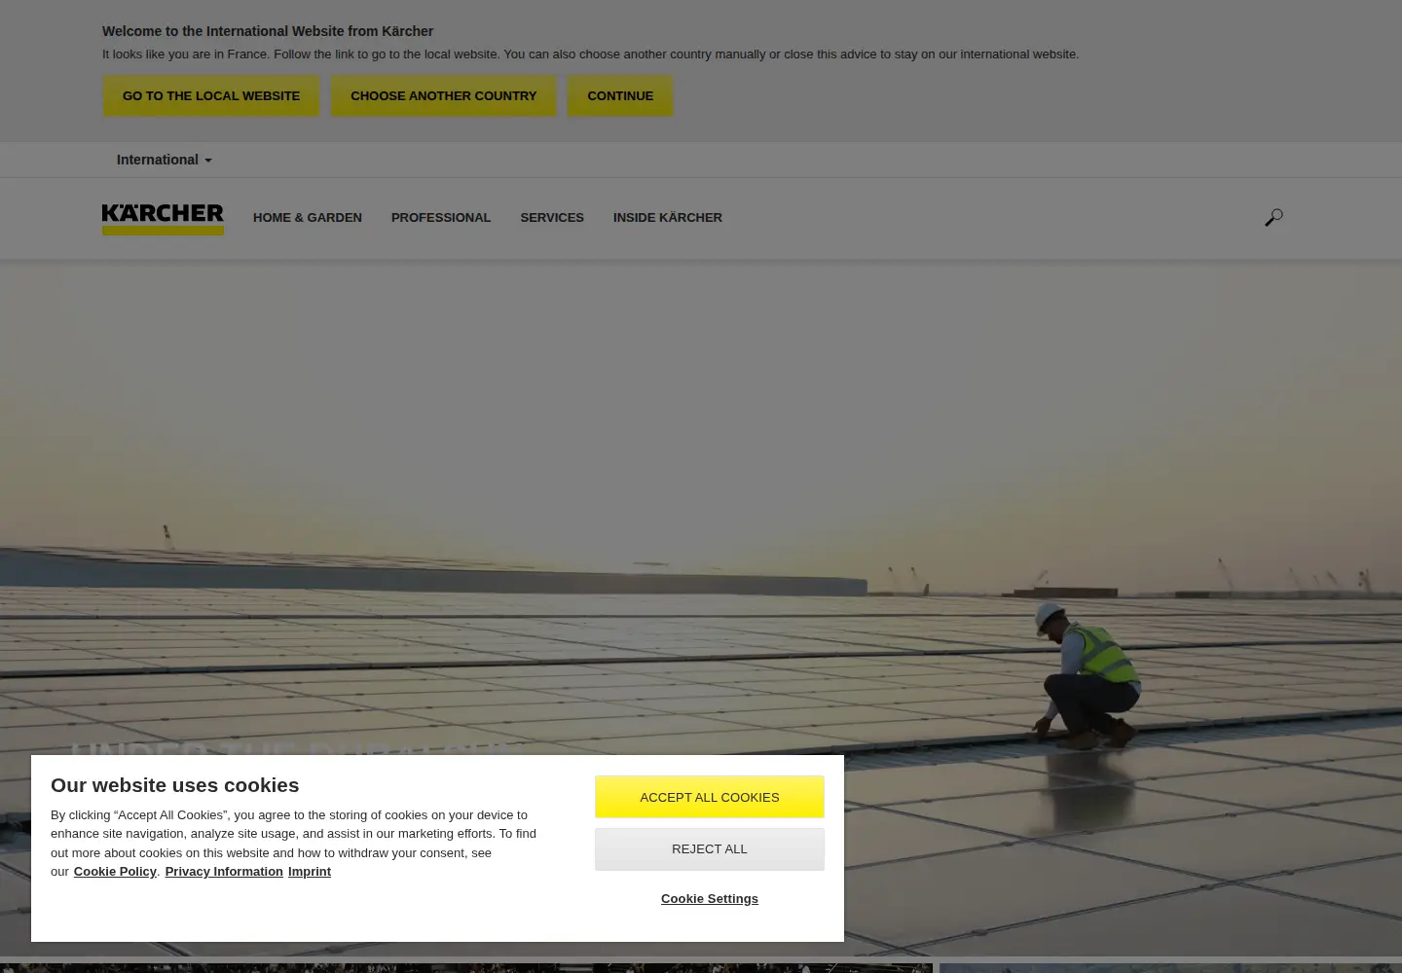Image resolution: width=1402 pixels, height=973 pixels.
Task: Open Cookie Settings link
Action: 710,899
